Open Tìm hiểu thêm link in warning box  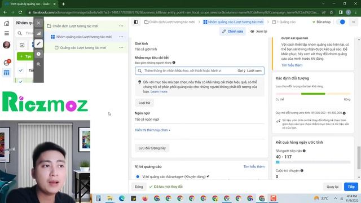point(292,65)
